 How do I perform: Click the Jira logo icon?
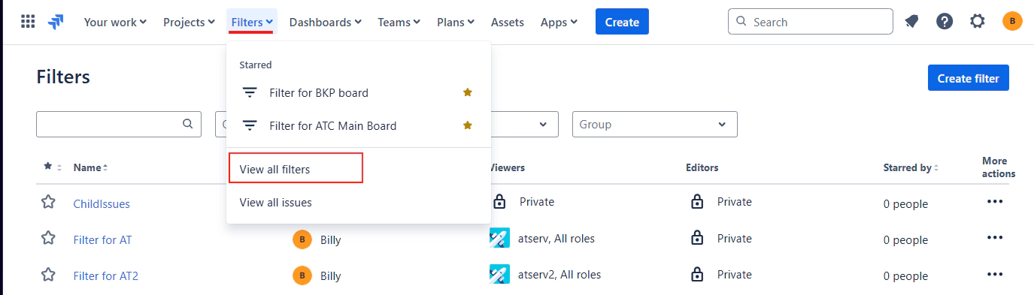pyautogui.click(x=56, y=22)
